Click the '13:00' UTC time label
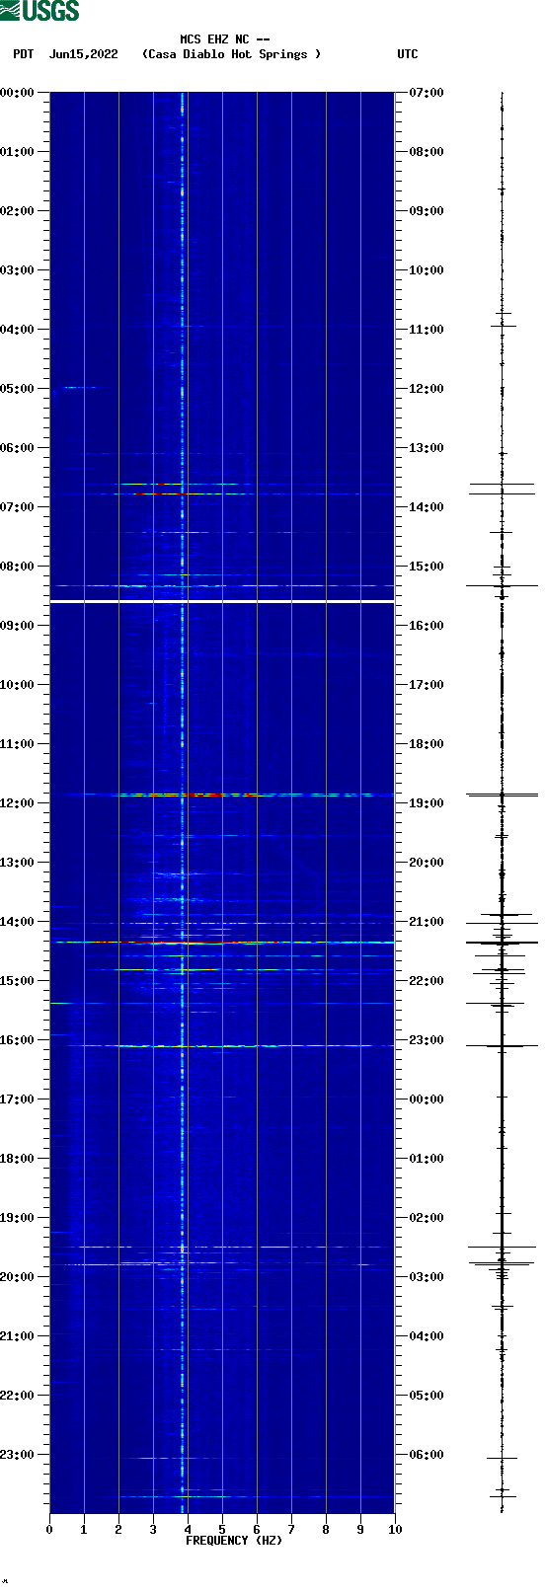Image resolution: width=545 pixels, height=1592 pixels. tap(427, 448)
